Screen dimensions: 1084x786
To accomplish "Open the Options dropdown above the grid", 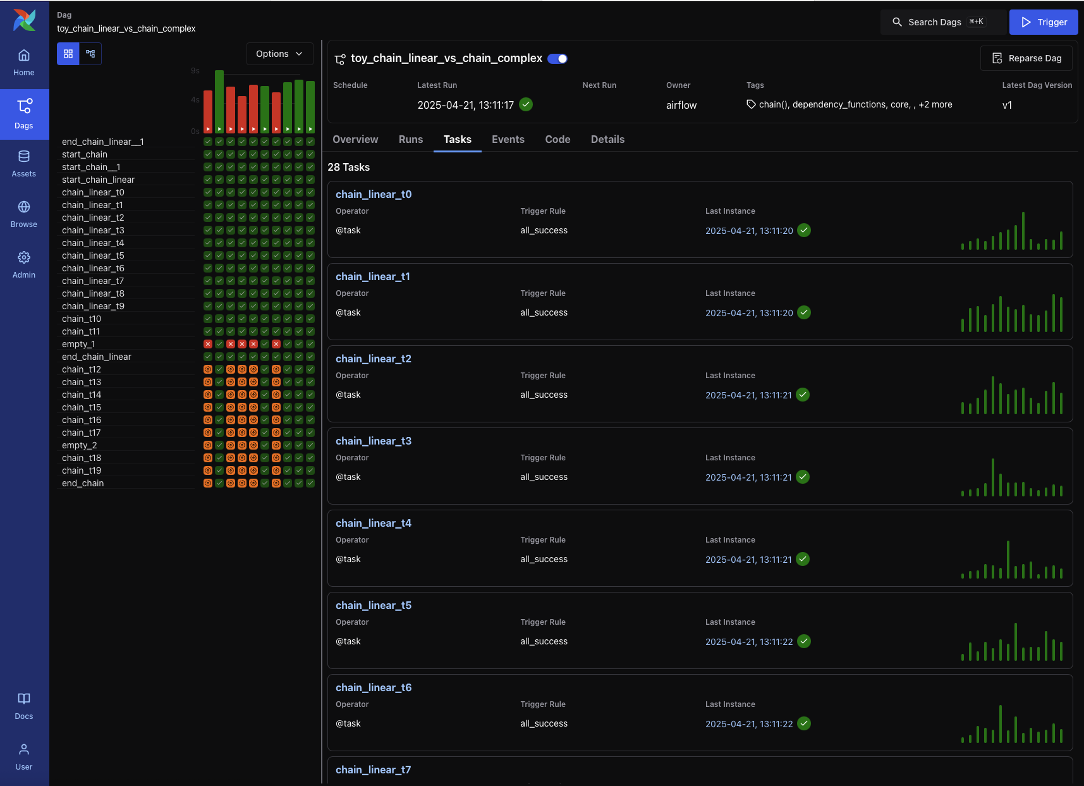I will pyautogui.click(x=279, y=54).
